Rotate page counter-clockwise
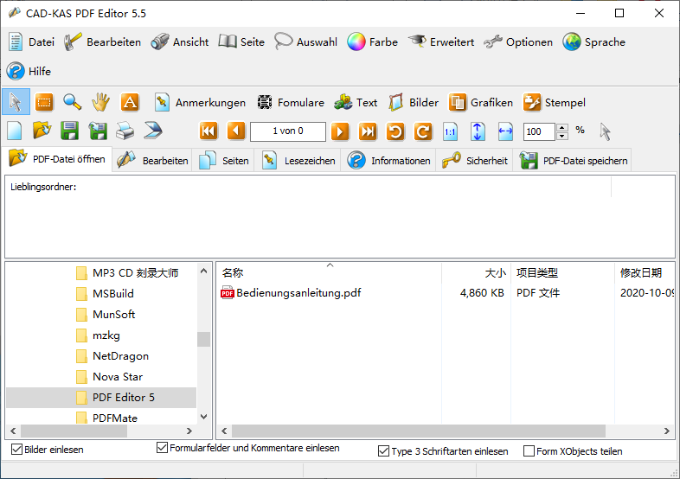Image resolution: width=680 pixels, height=479 pixels. 395,131
